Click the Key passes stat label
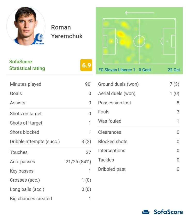Viewport: 189px width, 217px height. 22,171
